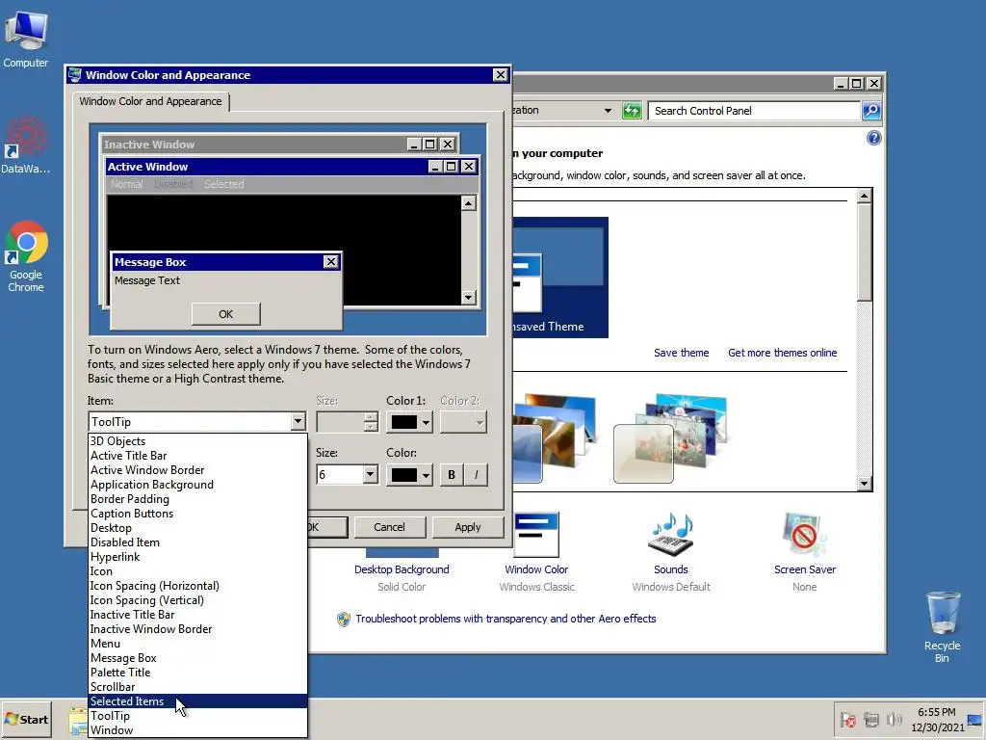
Task: Select Menu in the Item list
Action: coord(197,644)
